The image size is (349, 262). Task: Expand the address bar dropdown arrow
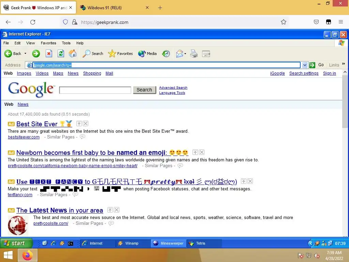(x=305, y=65)
